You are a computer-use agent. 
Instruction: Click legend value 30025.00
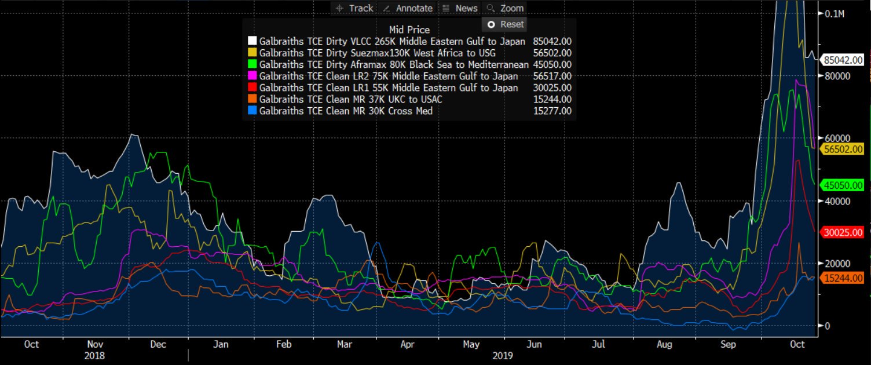552,87
